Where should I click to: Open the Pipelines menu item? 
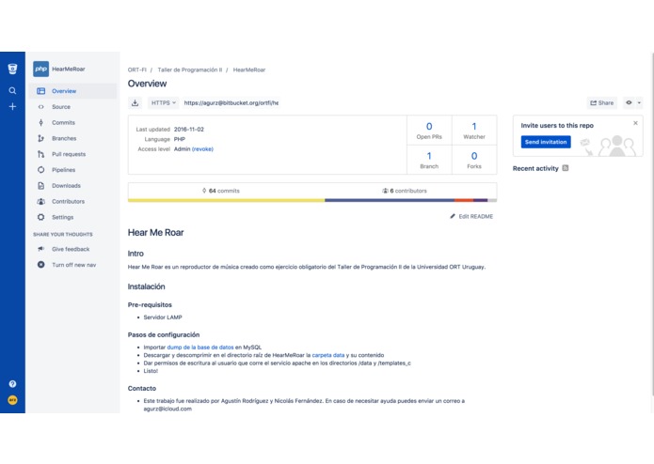(x=72, y=170)
